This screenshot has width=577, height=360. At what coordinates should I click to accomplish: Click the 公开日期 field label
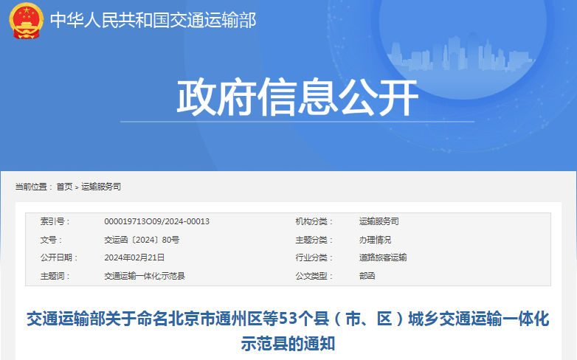tap(56, 257)
